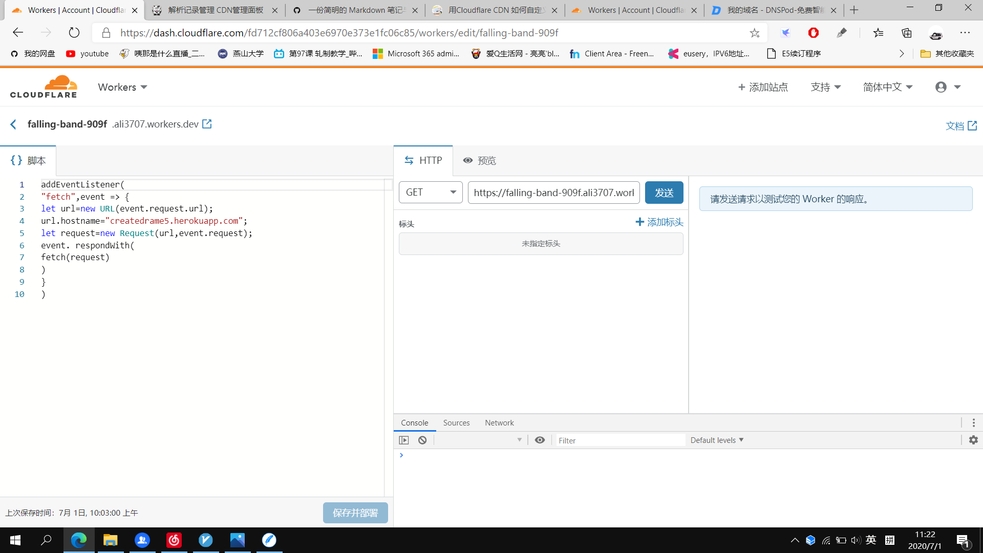Image resolution: width=983 pixels, height=553 pixels.
Task: Toggle the live expression eye icon
Action: pos(540,440)
